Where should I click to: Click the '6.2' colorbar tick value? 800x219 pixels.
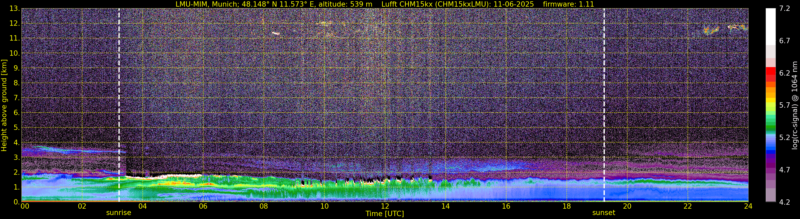[x=785, y=73]
